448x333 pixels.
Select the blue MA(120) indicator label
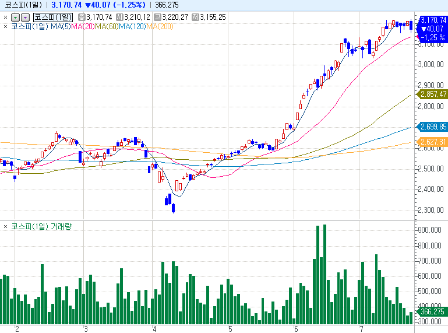pos(132,26)
